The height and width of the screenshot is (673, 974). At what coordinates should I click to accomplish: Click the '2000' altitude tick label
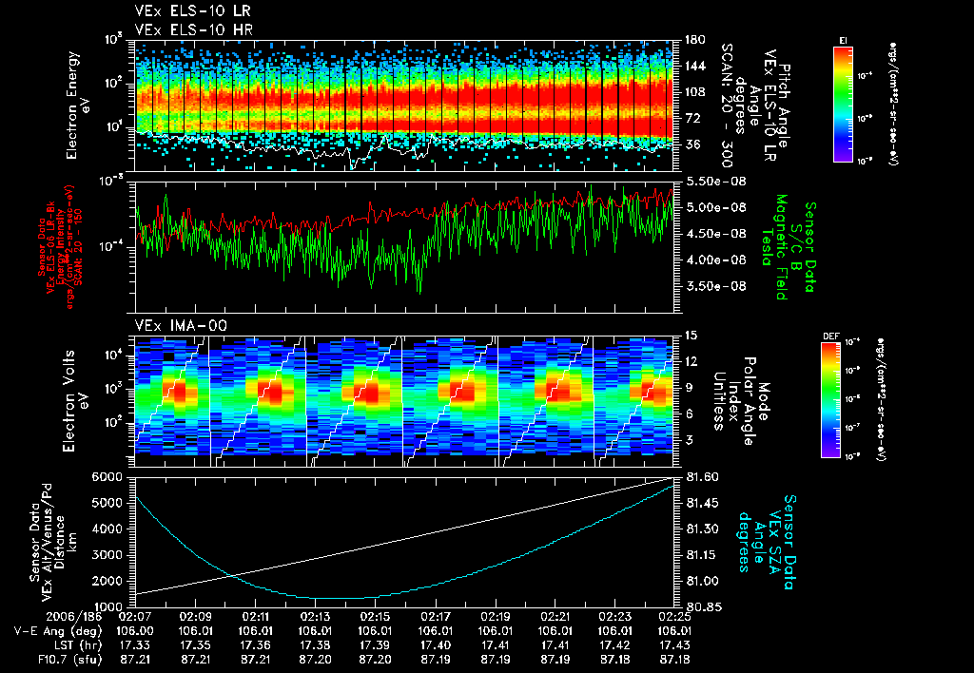107,581
